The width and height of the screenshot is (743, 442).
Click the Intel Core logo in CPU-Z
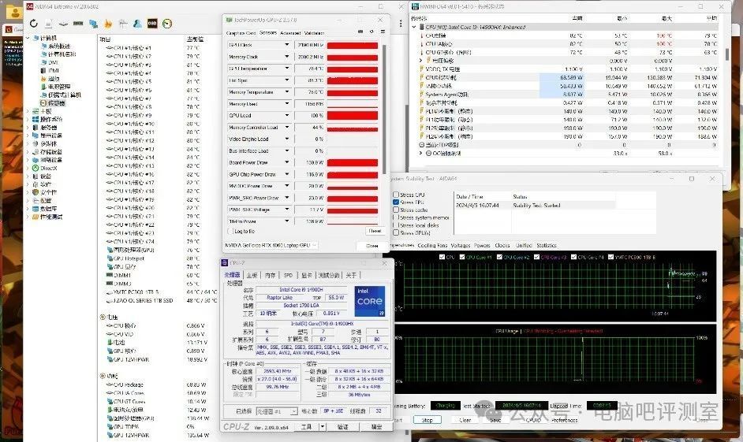[x=370, y=301]
